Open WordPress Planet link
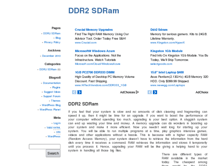This screenshot has height=166, width=222. [x=50, y=110]
